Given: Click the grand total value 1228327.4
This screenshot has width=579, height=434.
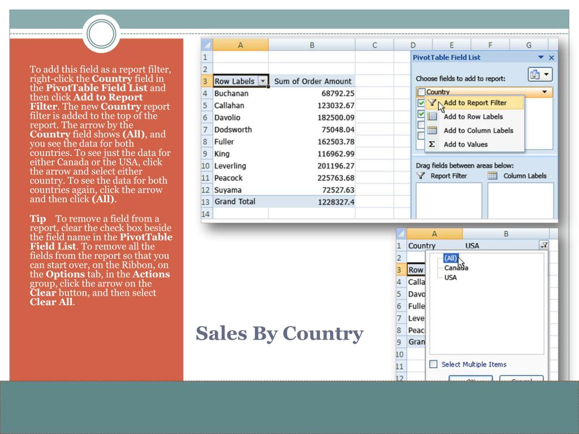Looking at the screenshot, I should [336, 202].
